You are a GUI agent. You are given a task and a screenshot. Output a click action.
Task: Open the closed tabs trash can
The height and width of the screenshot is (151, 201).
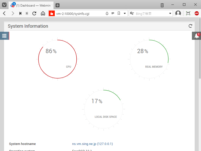[x=162, y=5]
